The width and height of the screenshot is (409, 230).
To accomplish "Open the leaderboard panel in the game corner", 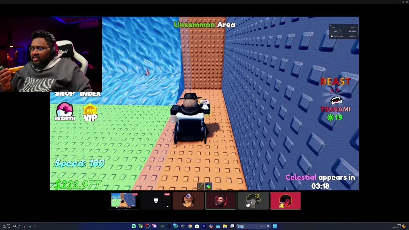I will [343, 32].
